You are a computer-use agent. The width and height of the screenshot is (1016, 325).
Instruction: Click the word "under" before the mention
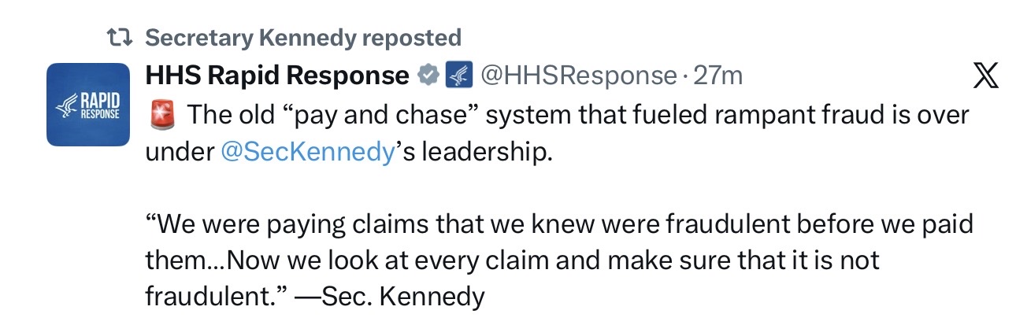coord(180,151)
